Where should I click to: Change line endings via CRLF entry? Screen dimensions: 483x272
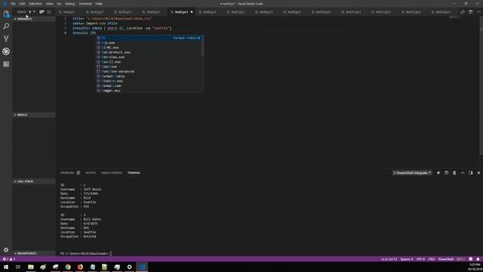pos(432,259)
